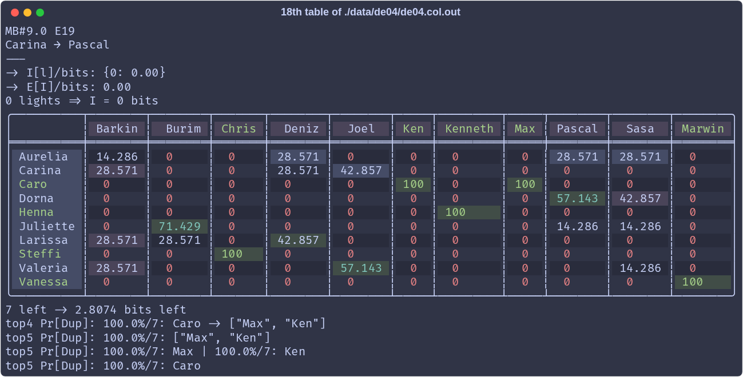Select the 'MB#9.0 E19' line
This screenshot has height=377, width=743.
pyautogui.click(x=40, y=31)
